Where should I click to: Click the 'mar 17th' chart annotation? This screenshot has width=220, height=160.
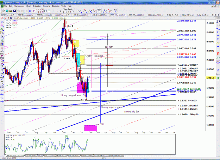[100, 124]
